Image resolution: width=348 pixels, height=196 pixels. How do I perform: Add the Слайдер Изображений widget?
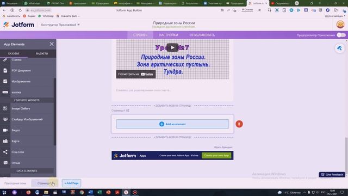pyautogui.click(x=27, y=119)
